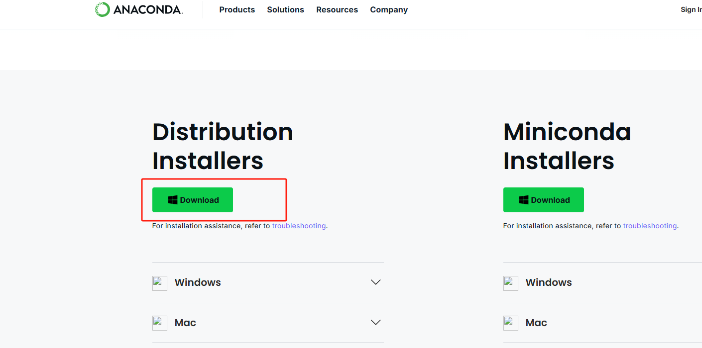Open the Products menu
This screenshot has width=702, height=348.
point(237,9)
